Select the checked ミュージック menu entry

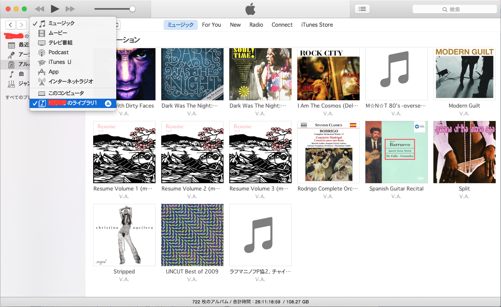(62, 23)
